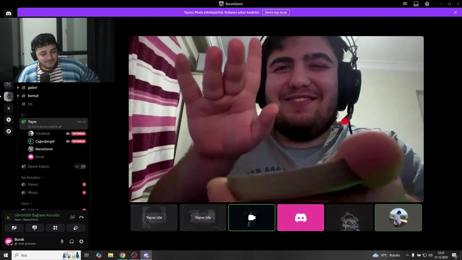Open the weather widget '10°C Bulutlu'
Image resolution: width=462 pixels, height=260 pixels.
[386, 255]
